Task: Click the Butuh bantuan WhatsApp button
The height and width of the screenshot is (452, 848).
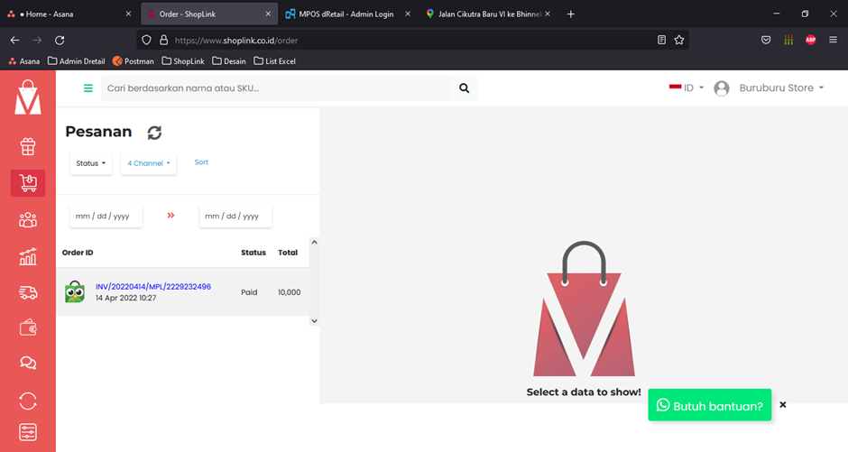Action: [x=709, y=406]
